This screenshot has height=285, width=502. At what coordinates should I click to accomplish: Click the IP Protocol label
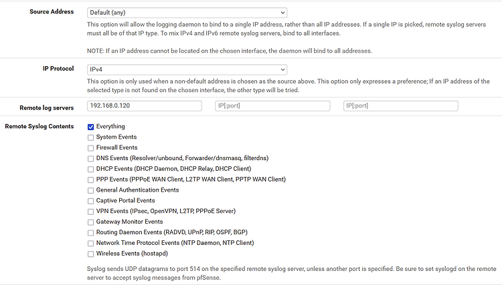[x=58, y=69]
